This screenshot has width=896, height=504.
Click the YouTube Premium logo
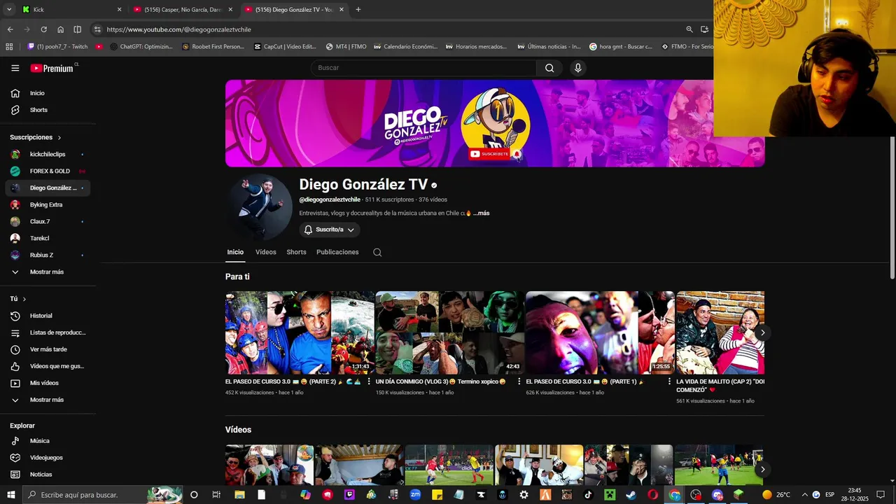[52, 68]
